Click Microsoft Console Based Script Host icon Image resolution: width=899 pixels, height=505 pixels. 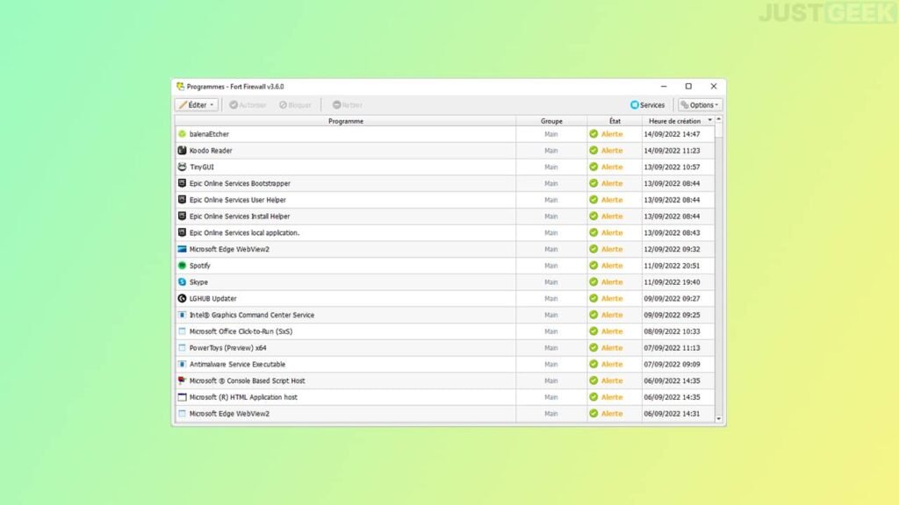pos(182,381)
